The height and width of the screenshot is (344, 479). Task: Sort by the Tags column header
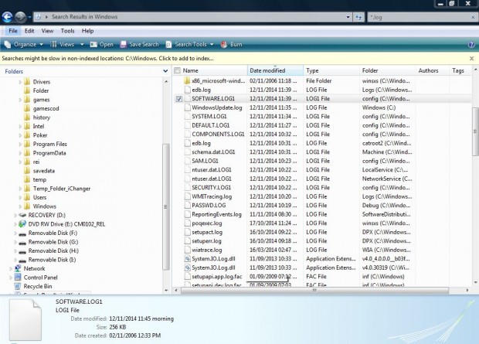tap(460, 70)
